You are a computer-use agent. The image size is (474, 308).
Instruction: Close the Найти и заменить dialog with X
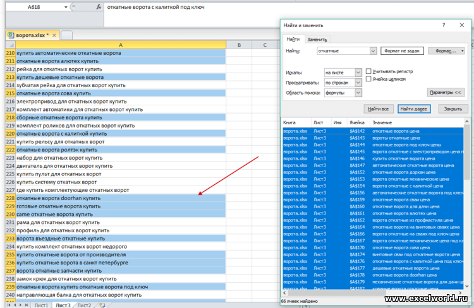click(461, 25)
